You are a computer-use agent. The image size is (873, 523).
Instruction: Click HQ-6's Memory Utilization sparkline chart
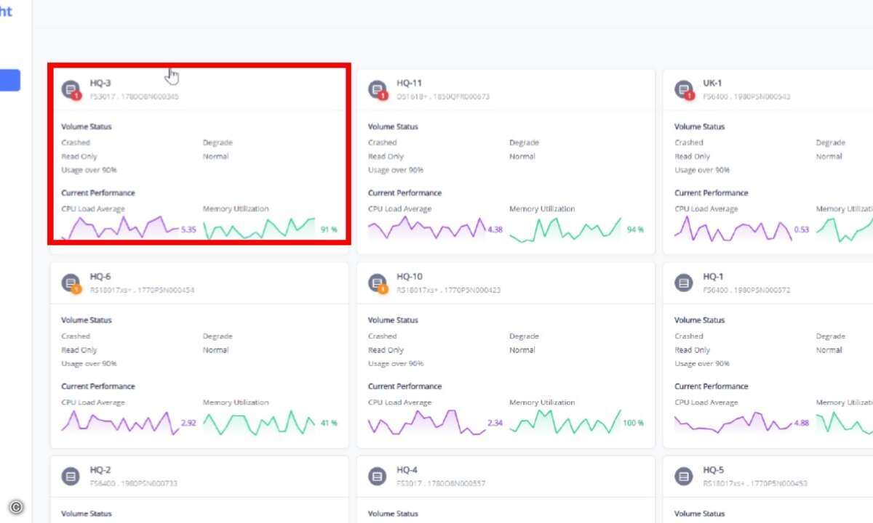[259, 422]
